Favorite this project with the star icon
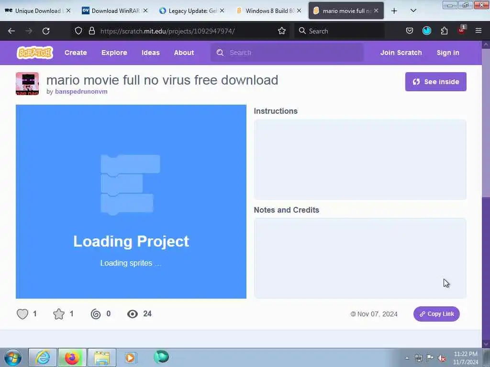Screen dimensions: 490x367 click(59, 314)
